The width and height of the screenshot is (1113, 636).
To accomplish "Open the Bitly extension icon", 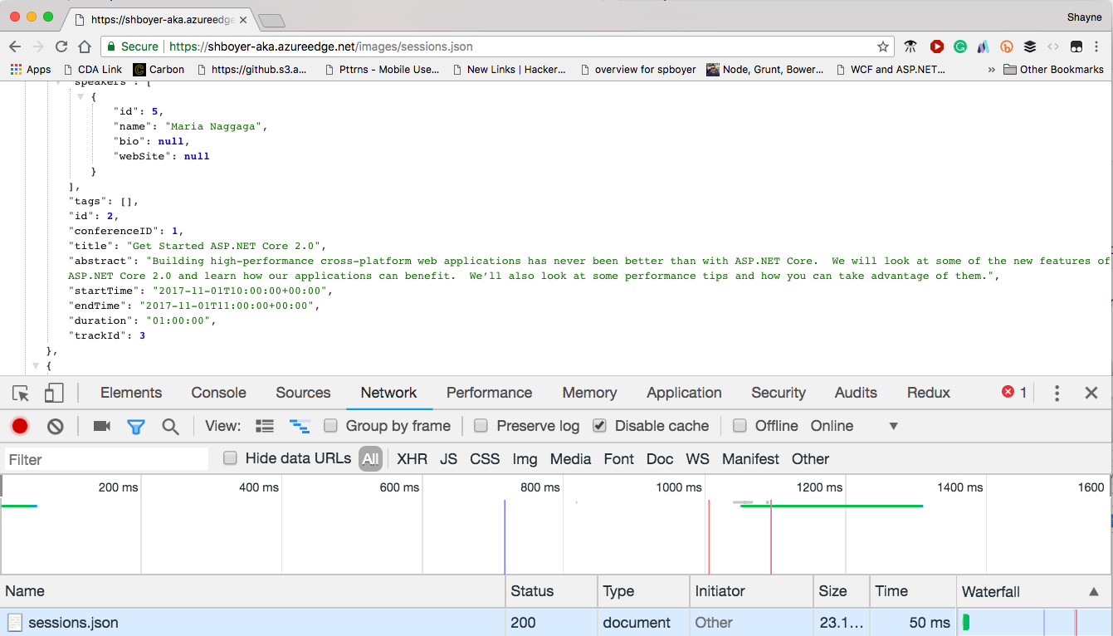I will coord(1007,46).
